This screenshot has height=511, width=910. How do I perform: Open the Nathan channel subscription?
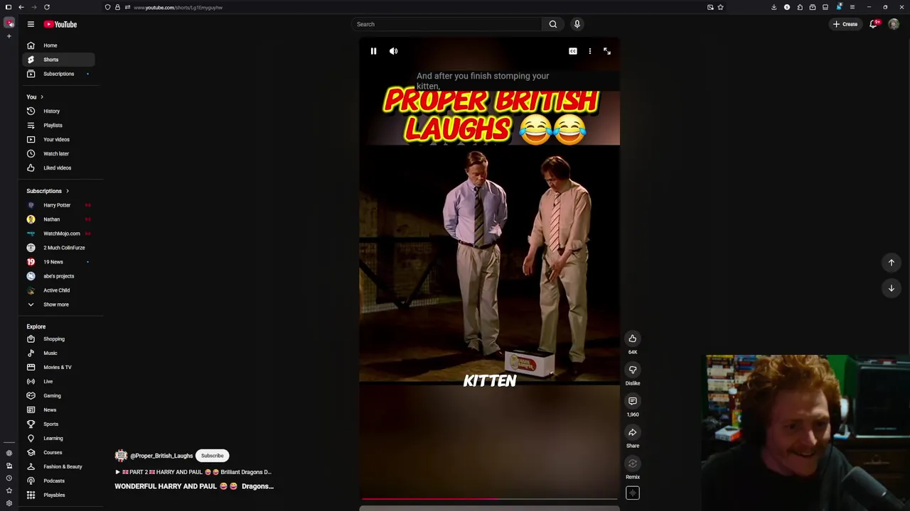59,219
